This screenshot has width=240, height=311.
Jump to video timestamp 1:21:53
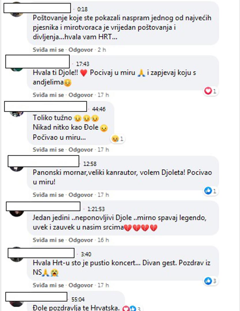click(96, 209)
